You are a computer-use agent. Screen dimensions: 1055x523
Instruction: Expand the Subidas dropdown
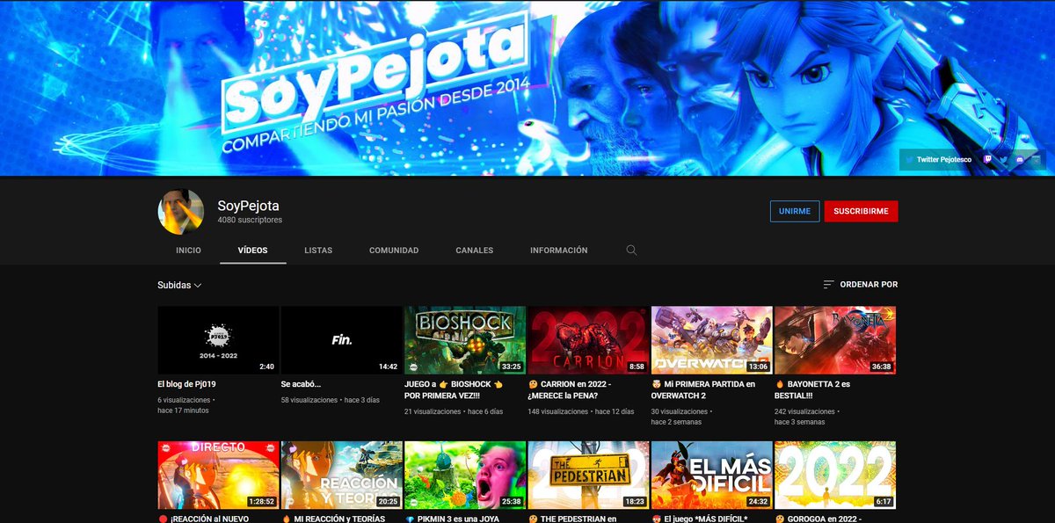pyautogui.click(x=179, y=286)
